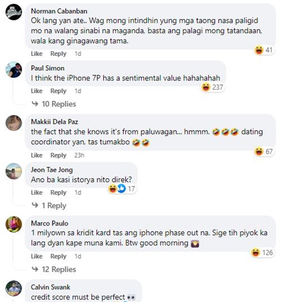The image size is (293, 302).
Task: Expand 12 Replies under Marco Paulo's comment
Action: click(x=54, y=269)
